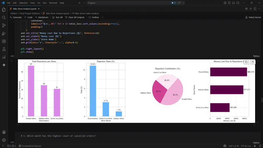Run All notebook cells
This screenshot has height=148, width=263.
tap(58, 17)
